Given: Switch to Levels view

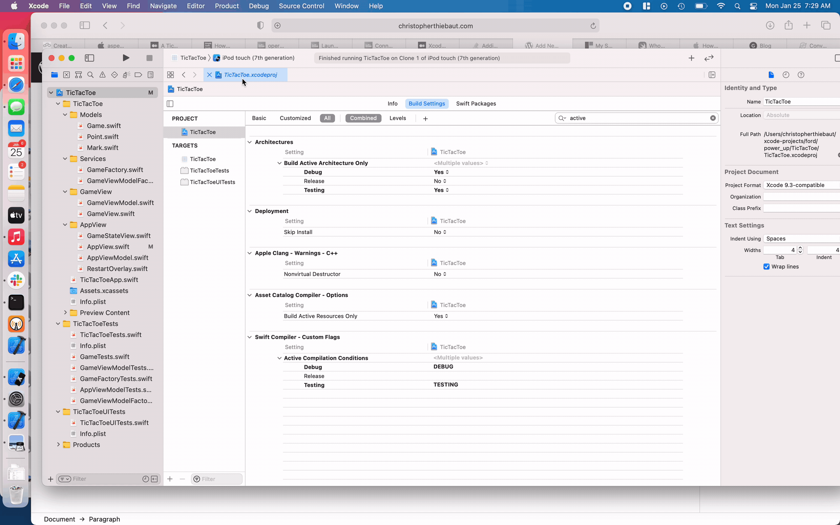Looking at the screenshot, I should pyautogui.click(x=397, y=118).
